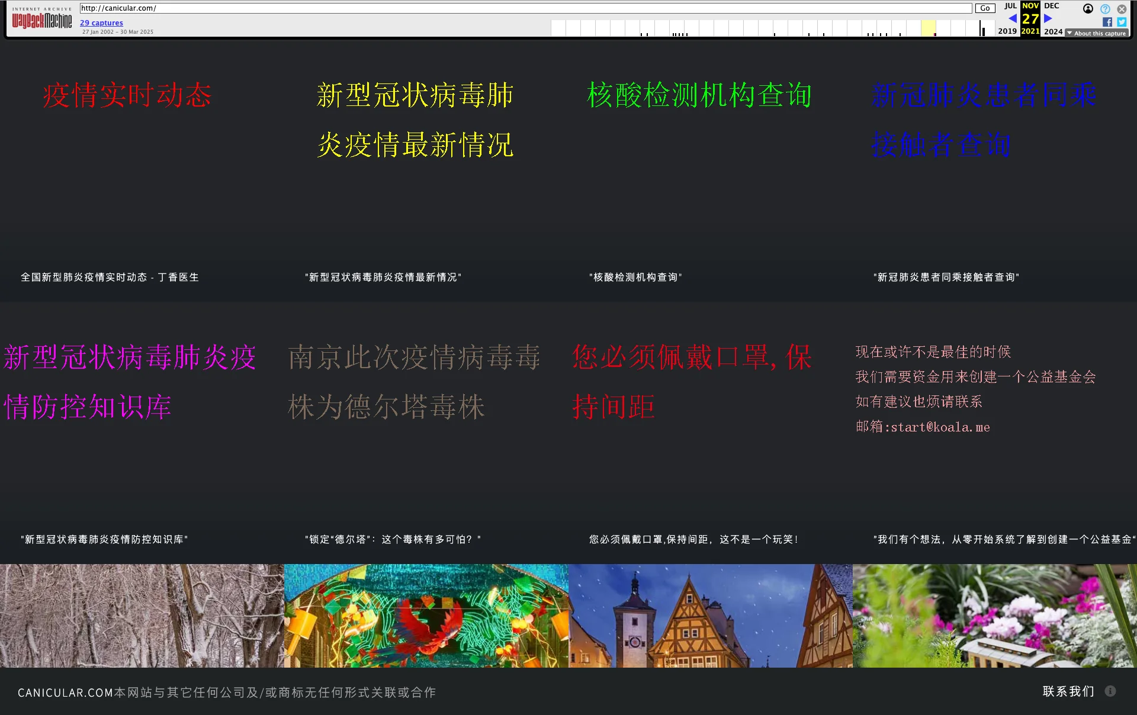Viewport: 1137px width, 715px height.
Task: Expand the About this capture dropdown
Action: (x=1096, y=33)
